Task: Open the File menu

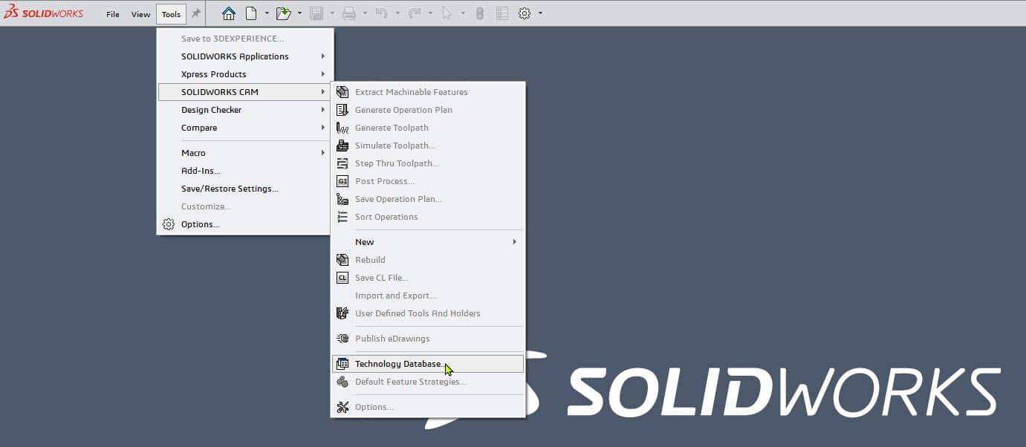Action: [113, 14]
